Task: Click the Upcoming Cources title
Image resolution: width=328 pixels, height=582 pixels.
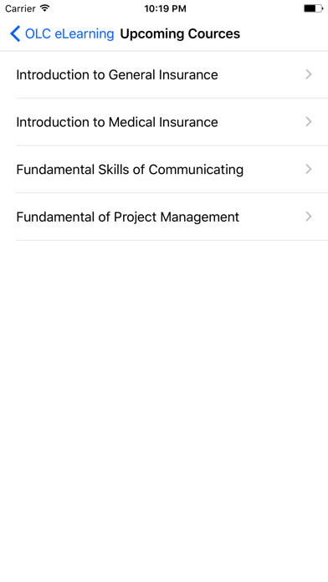Action: point(180,33)
